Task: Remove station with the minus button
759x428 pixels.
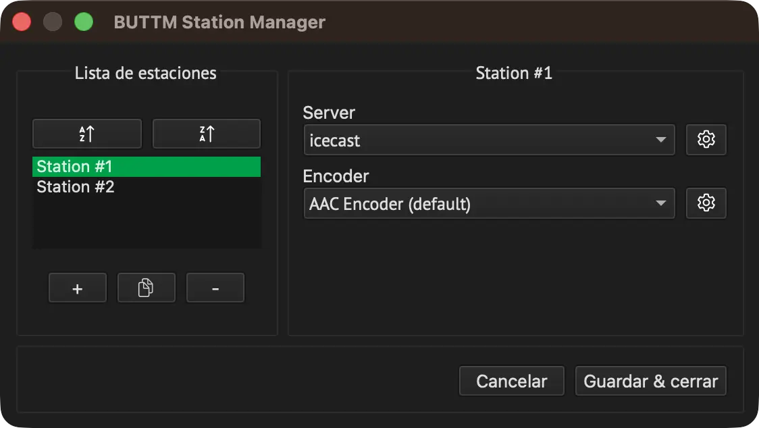Action: [215, 288]
